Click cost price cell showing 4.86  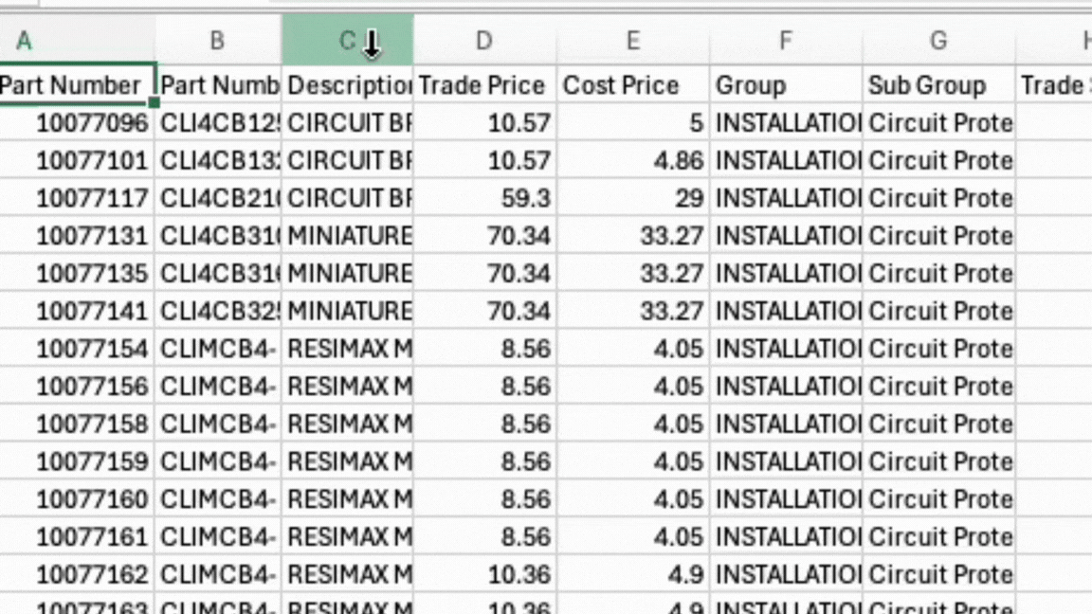click(x=632, y=160)
